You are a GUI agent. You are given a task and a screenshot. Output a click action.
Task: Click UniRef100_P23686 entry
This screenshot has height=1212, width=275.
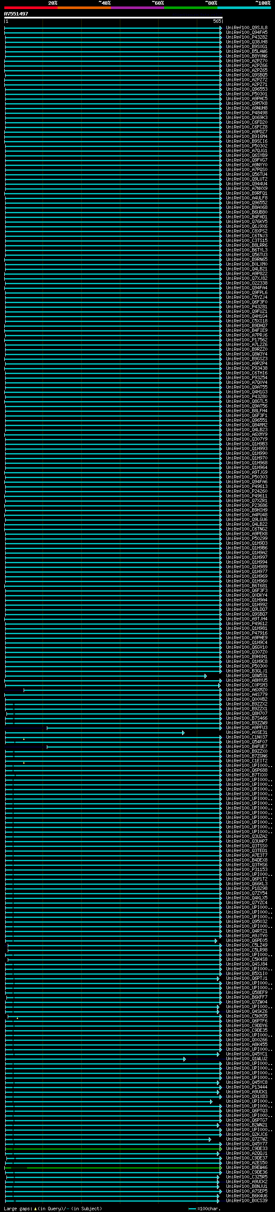tap(247, 505)
